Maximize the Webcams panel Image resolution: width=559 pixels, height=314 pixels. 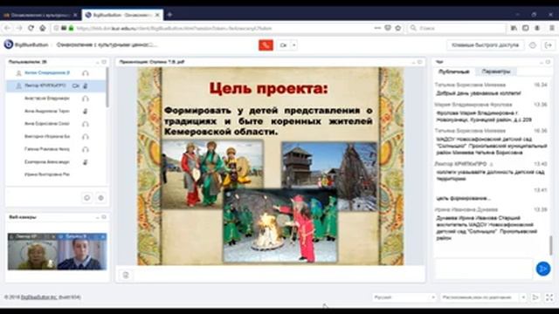tap(104, 217)
